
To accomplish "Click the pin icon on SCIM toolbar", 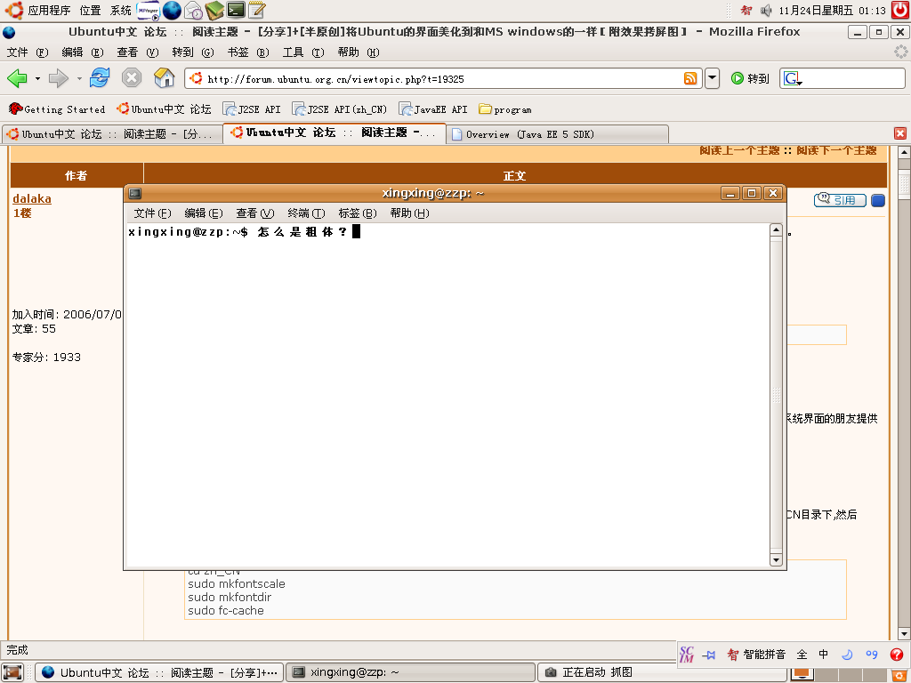I will [709, 655].
